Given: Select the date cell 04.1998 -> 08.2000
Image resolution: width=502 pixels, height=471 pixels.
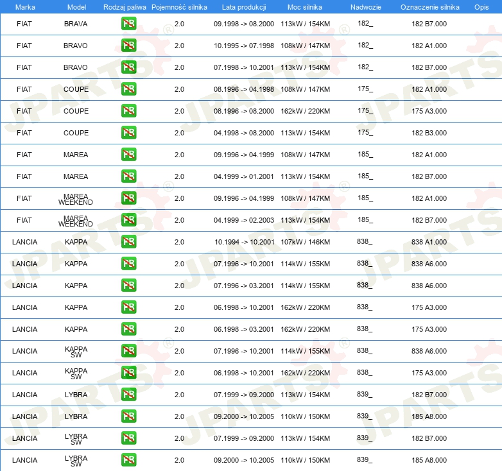Looking at the screenshot, I should point(244,132).
